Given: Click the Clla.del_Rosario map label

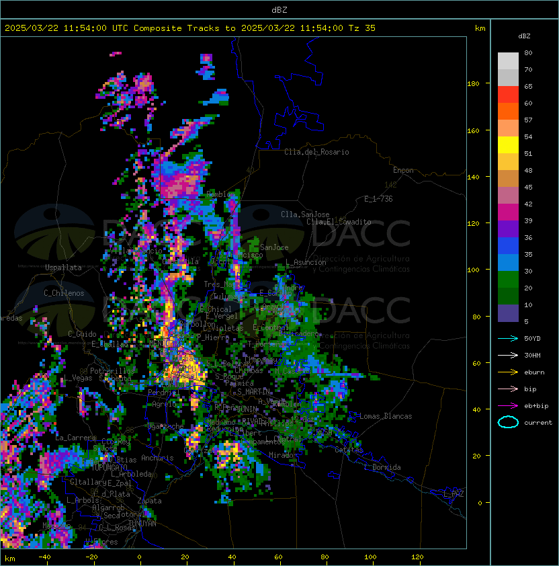Looking at the screenshot, I should [x=316, y=152].
